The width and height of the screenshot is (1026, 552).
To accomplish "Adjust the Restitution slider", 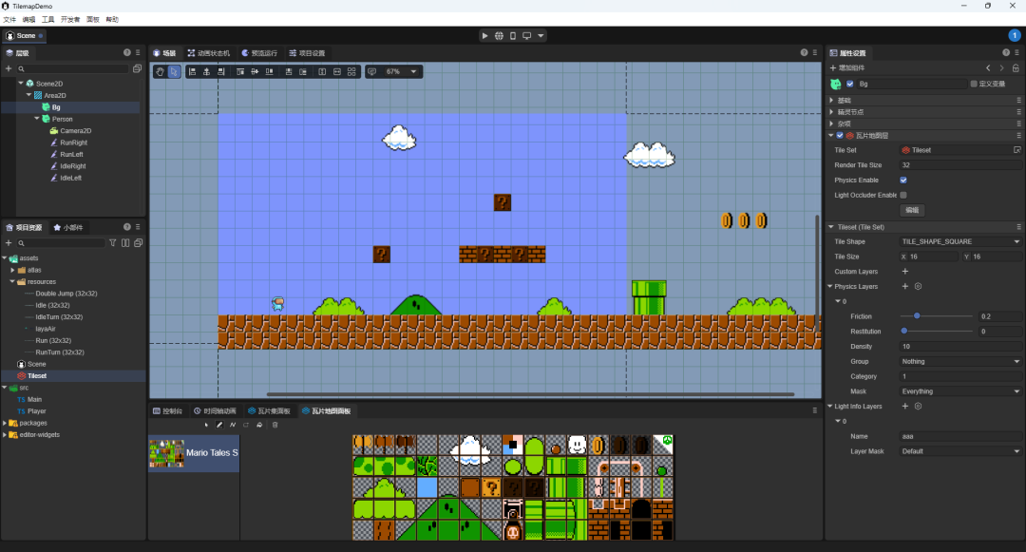I will tap(937, 331).
